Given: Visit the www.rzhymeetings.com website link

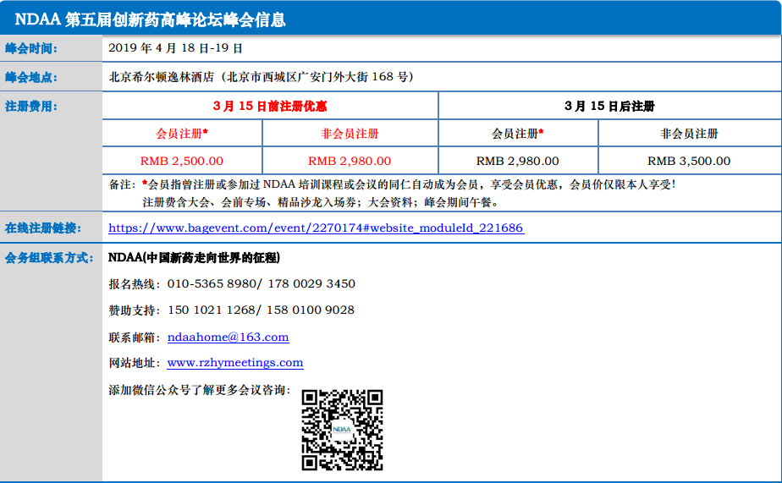Looking at the screenshot, I should coord(235,363).
